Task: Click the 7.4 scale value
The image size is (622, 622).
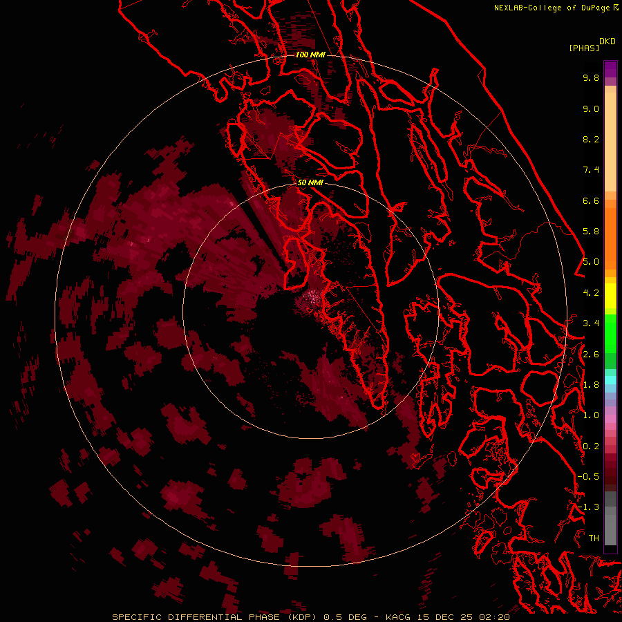Action: (591, 170)
